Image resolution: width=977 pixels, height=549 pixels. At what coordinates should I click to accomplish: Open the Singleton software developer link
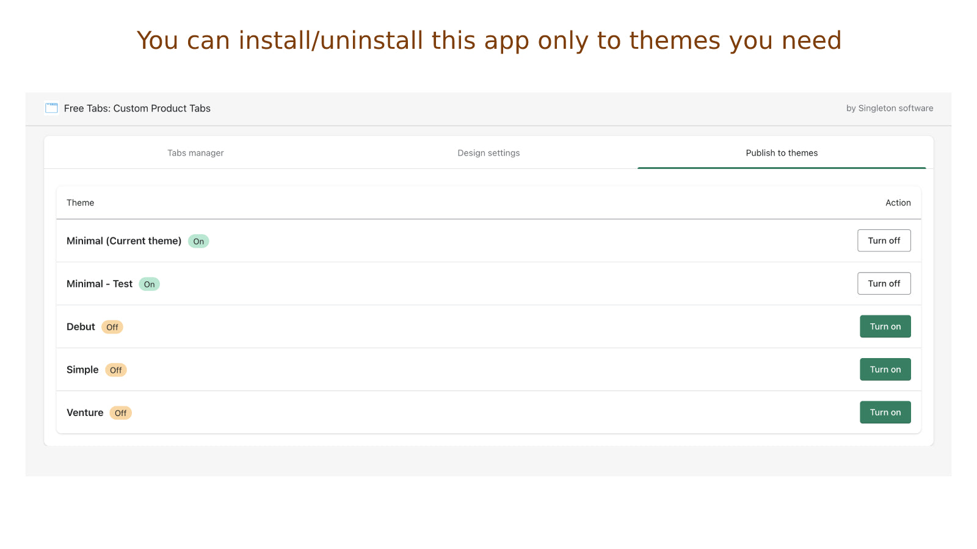pyautogui.click(x=890, y=108)
